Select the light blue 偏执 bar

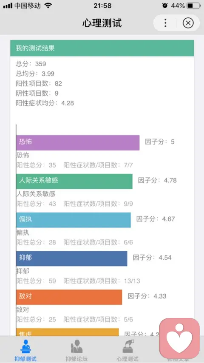74,220
